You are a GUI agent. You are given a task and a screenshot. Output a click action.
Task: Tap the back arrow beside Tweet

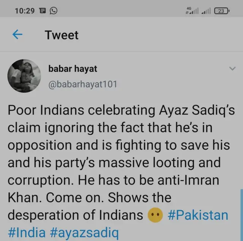pos(17,35)
